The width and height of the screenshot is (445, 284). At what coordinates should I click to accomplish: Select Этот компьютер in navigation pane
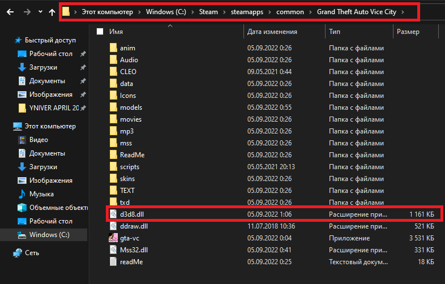pyautogui.click(x=50, y=126)
